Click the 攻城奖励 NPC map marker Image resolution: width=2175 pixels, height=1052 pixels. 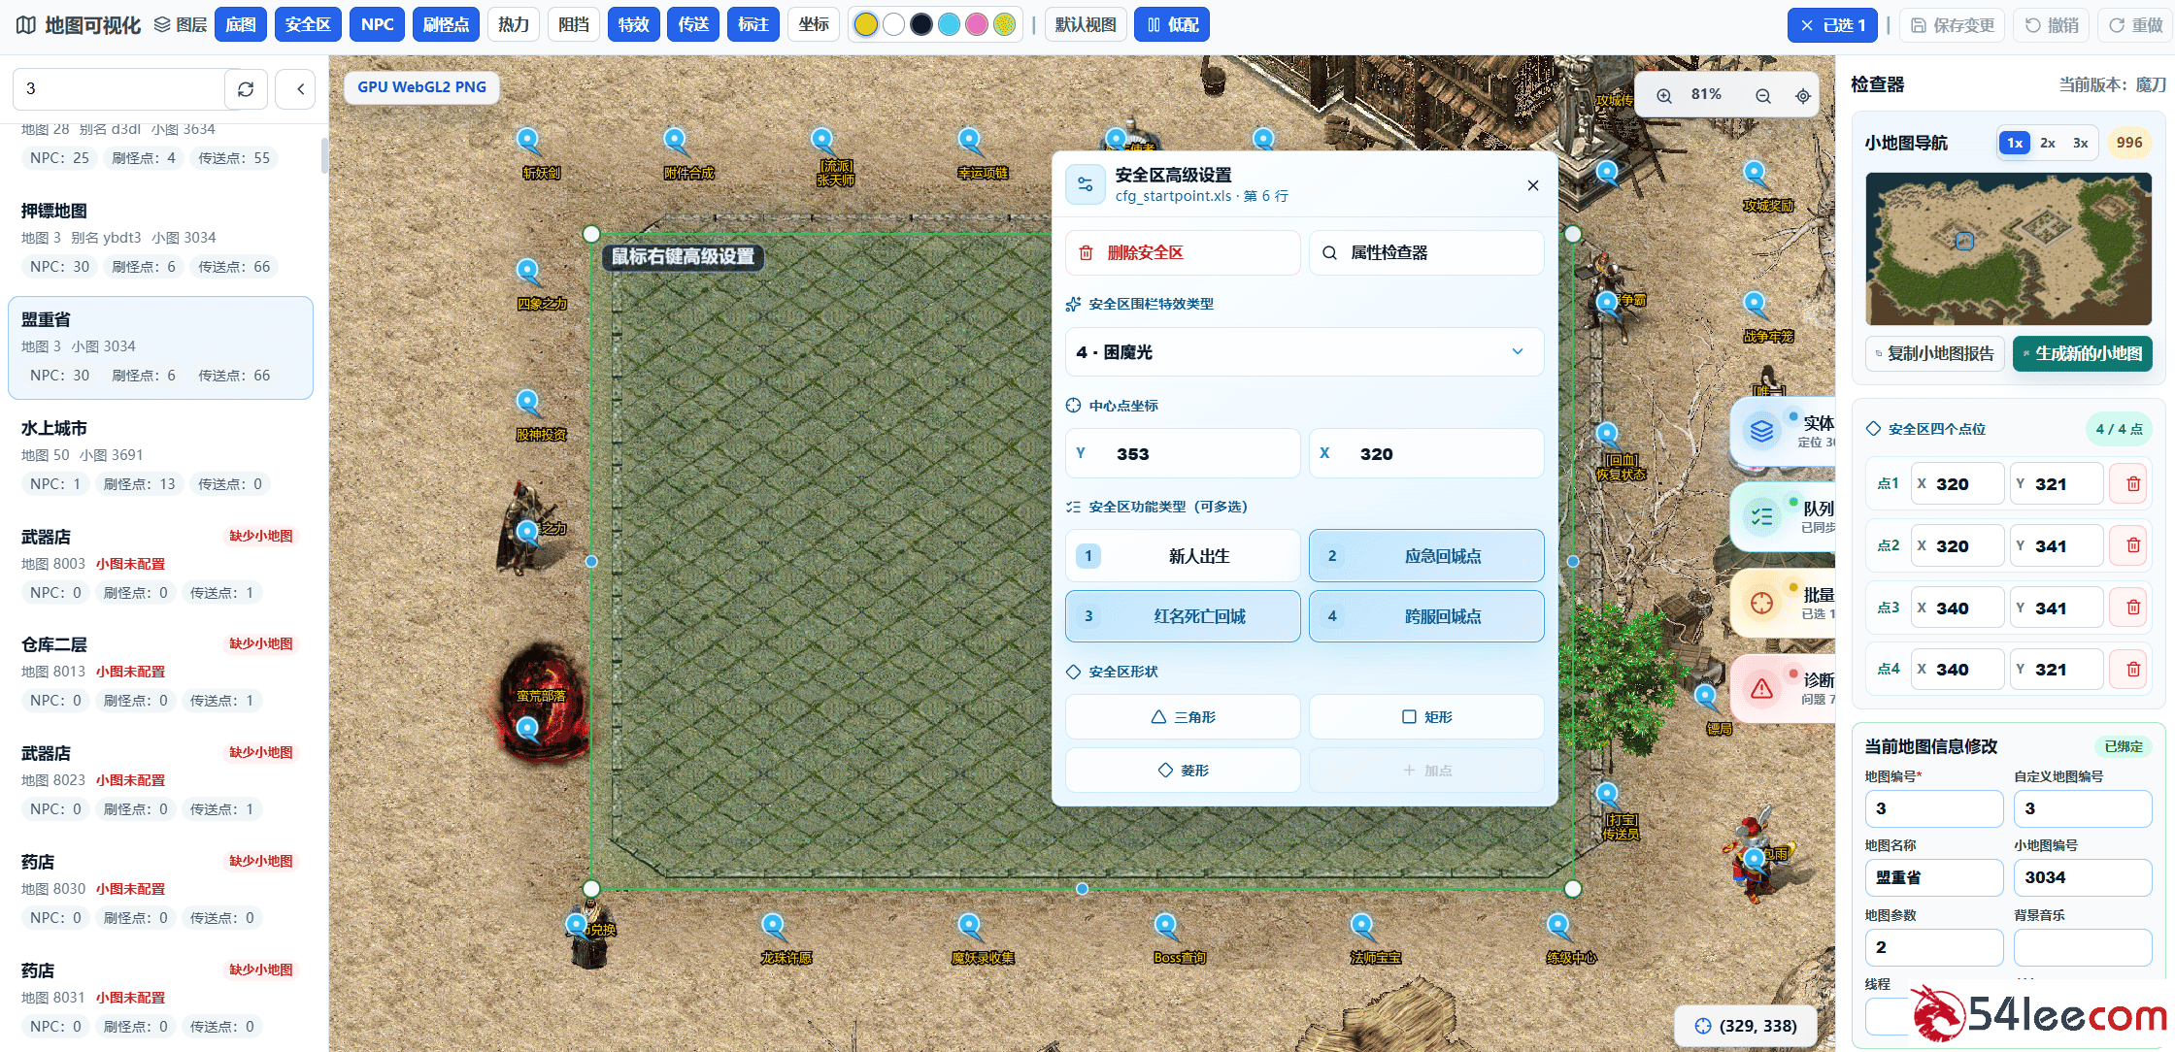[x=1755, y=175]
